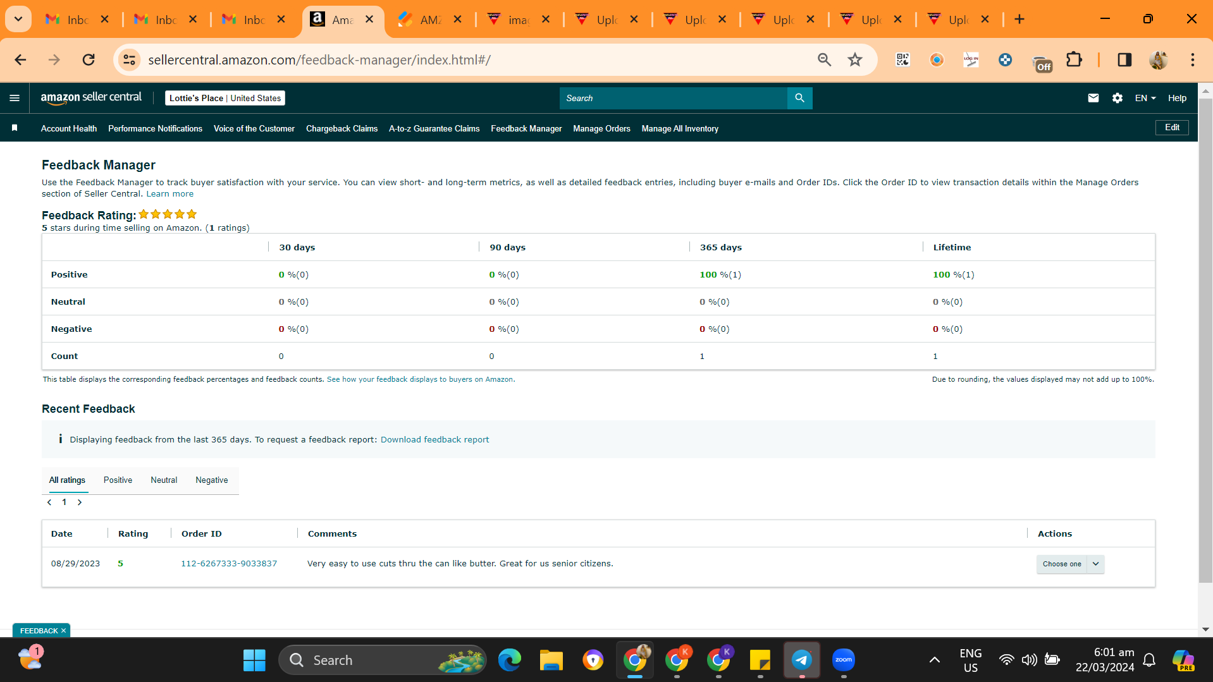Open the Seller Central messages envelope

tap(1093, 98)
